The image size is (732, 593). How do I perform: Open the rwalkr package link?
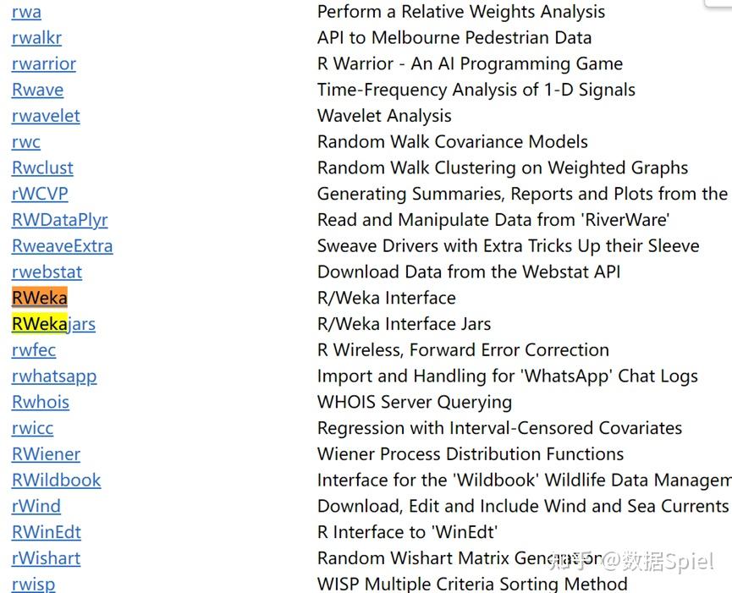click(36, 38)
